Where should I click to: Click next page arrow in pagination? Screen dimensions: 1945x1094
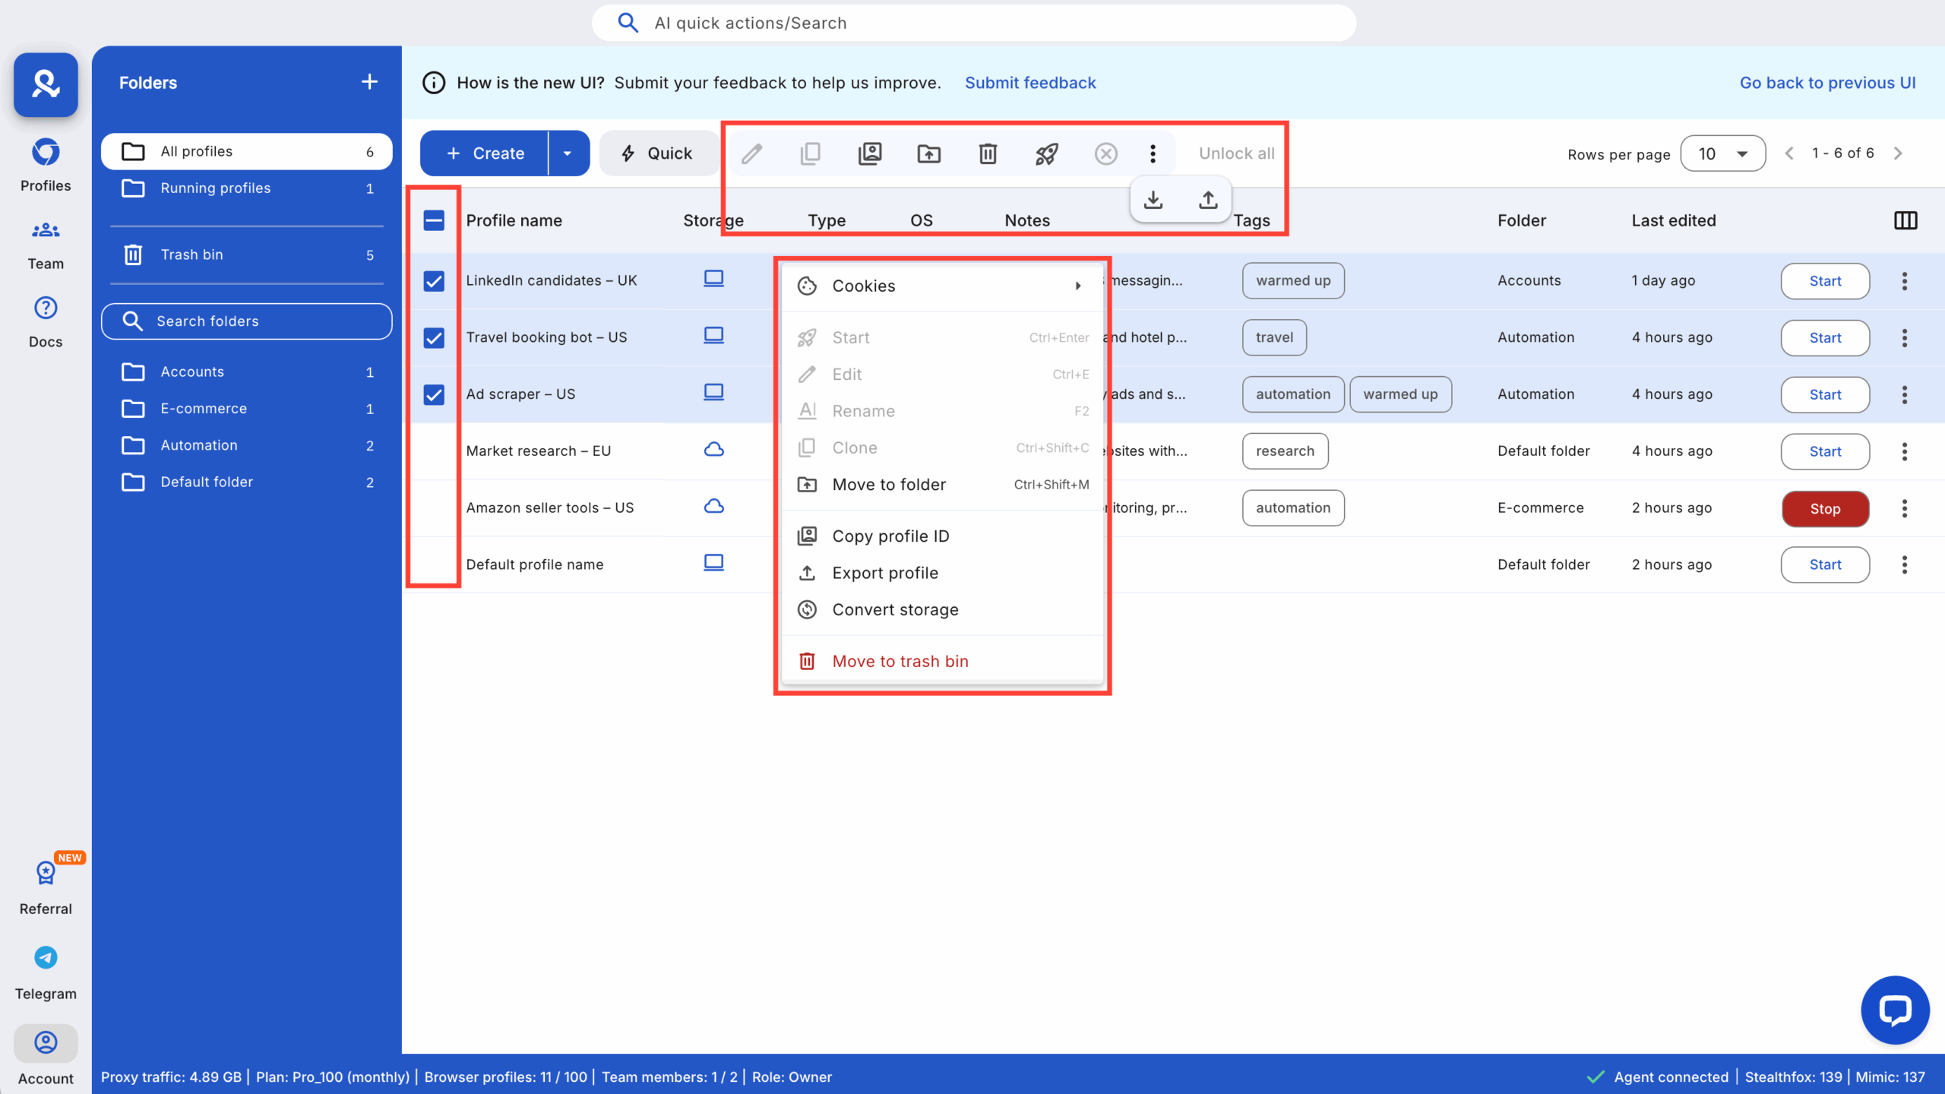(1899, 153)
